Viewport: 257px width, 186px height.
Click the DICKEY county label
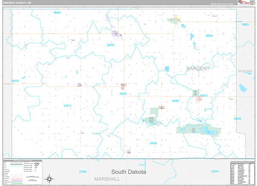tap(7, 84)
